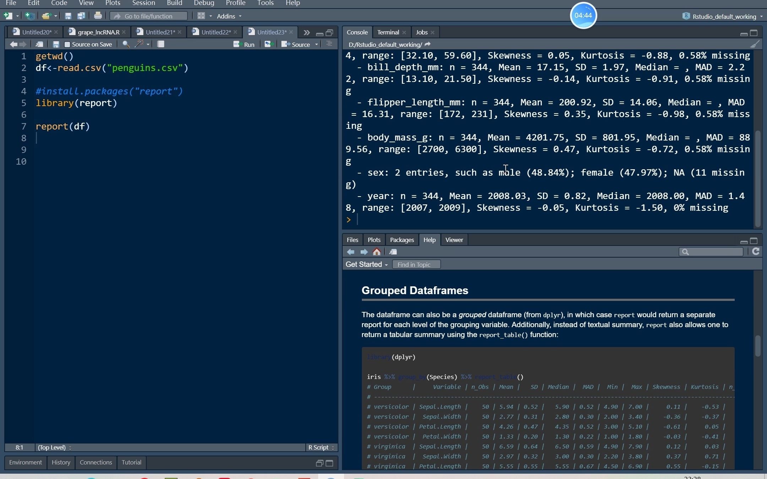
Task: Click the compile report notebook icon
Action: 161,44
